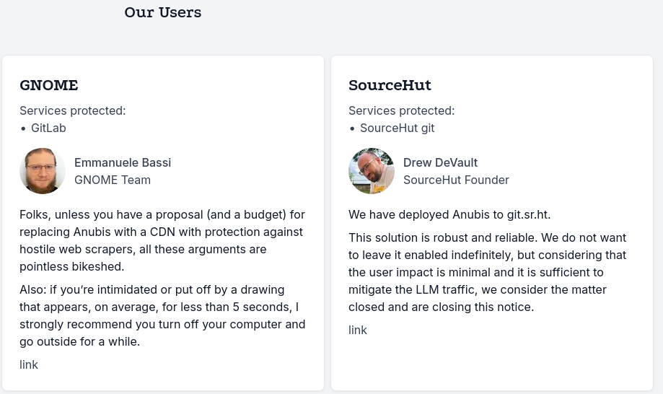Click the paragraph starting 'Folks, unless you have'
The image size is (663, 394).
point(162,240)
